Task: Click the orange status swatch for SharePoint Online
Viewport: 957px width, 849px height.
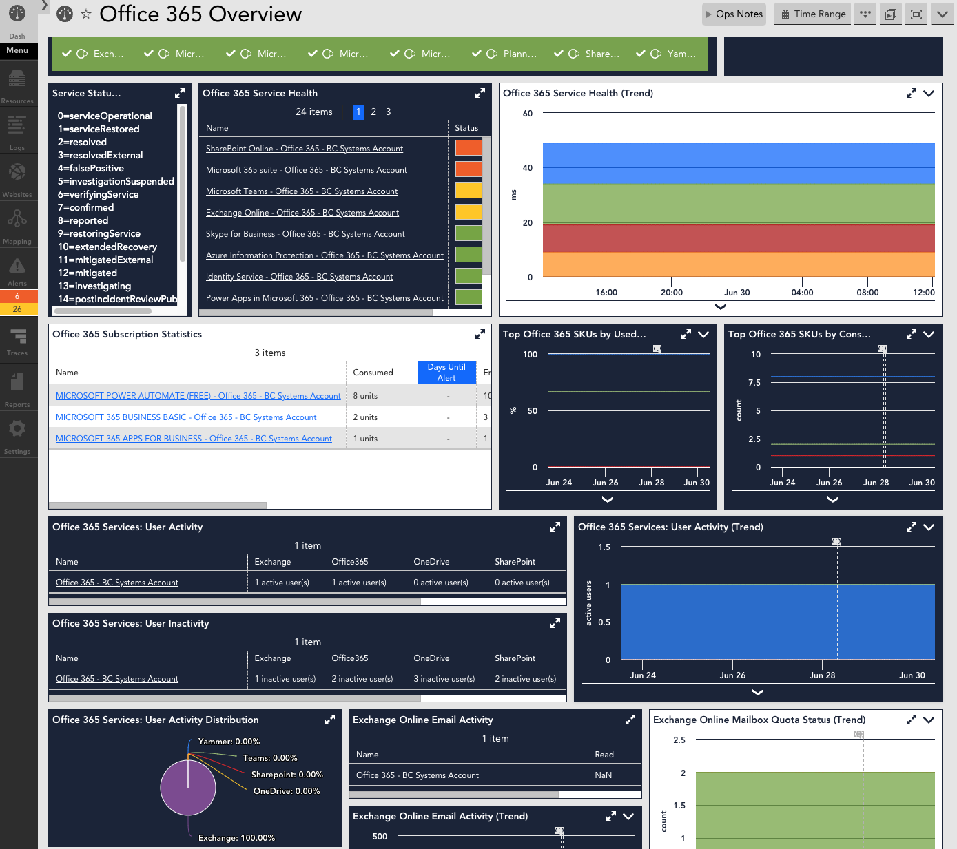Action: pos(469,147)
